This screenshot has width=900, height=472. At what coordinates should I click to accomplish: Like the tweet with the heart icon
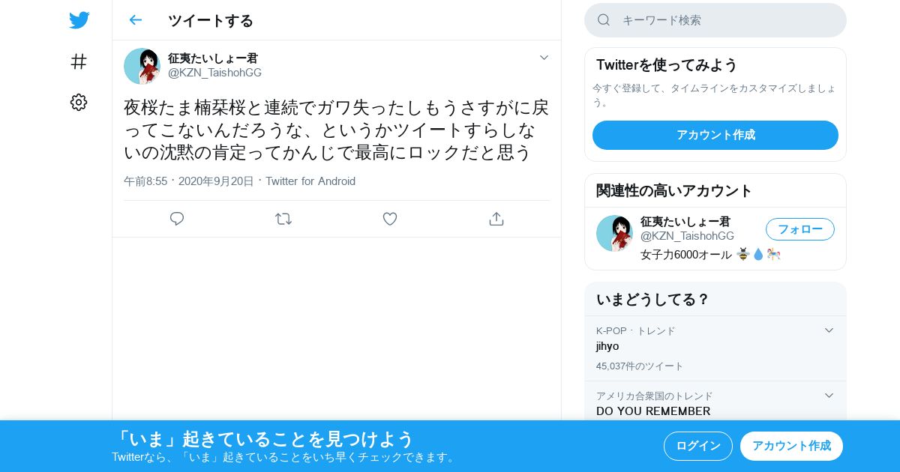(x=390, y=219)
